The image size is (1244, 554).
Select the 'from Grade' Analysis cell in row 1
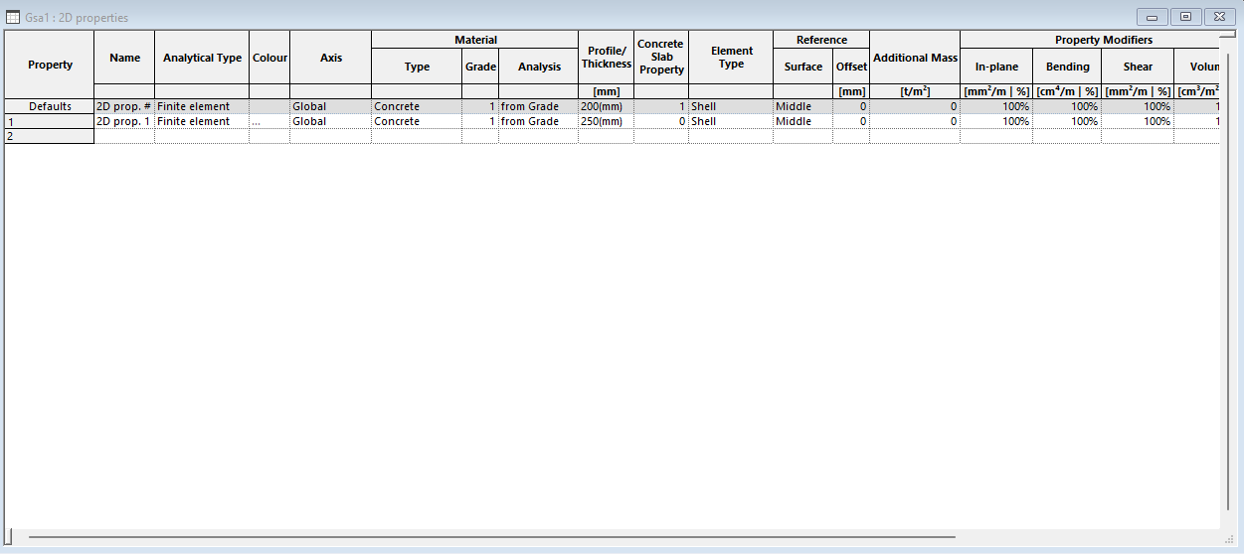pos(537,121)
